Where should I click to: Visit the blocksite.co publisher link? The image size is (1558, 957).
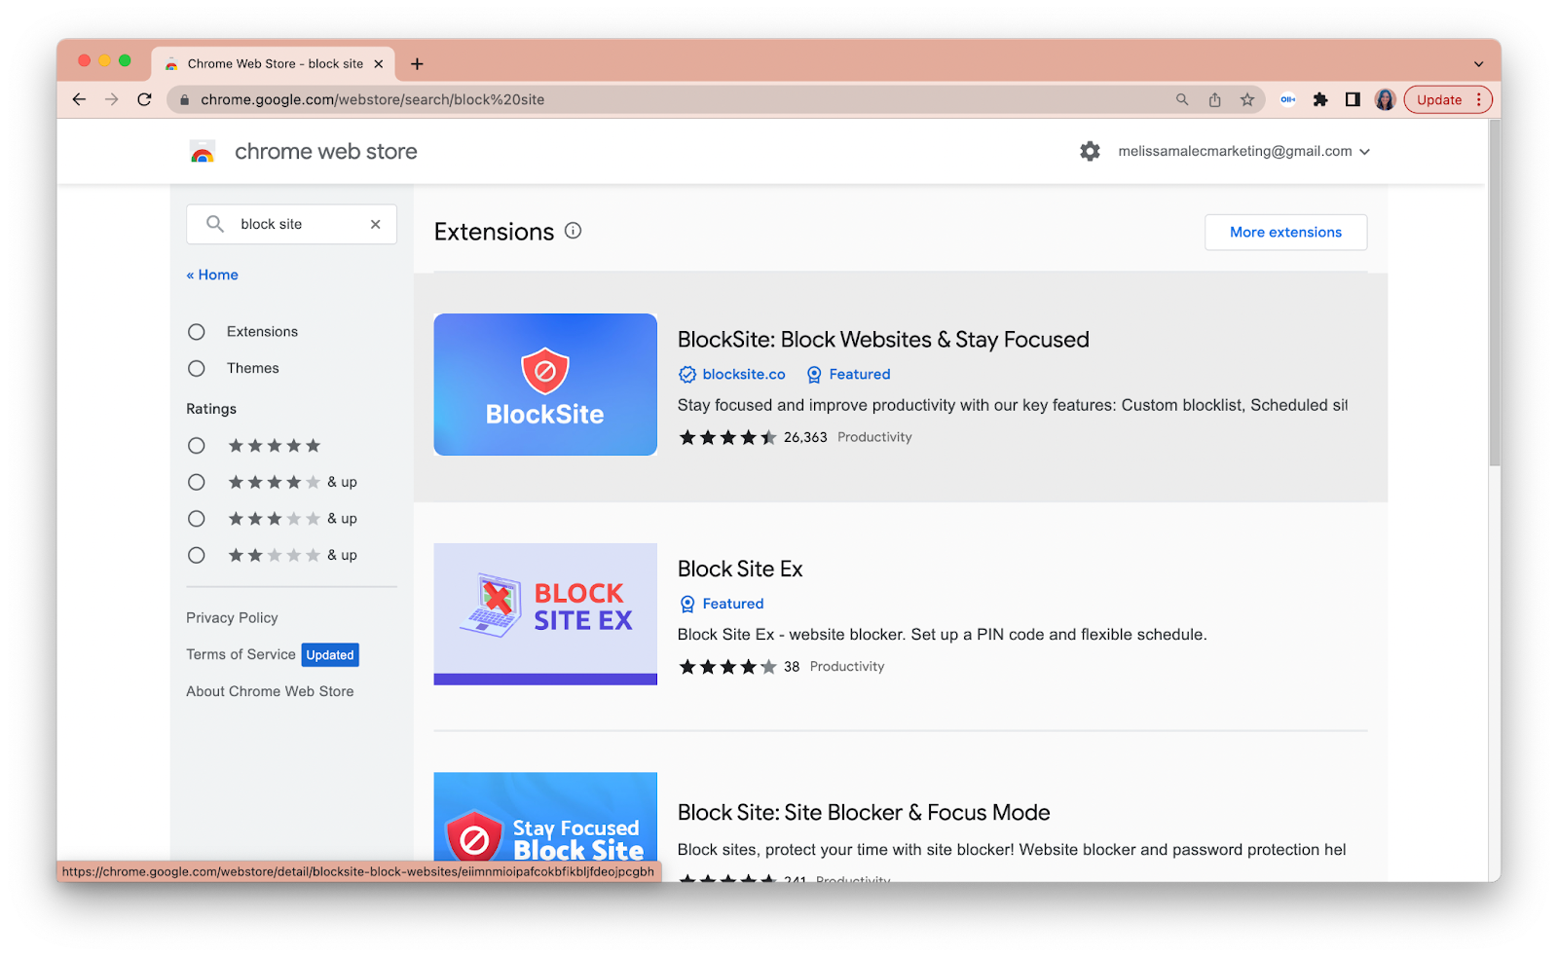[x=744, y=375]
